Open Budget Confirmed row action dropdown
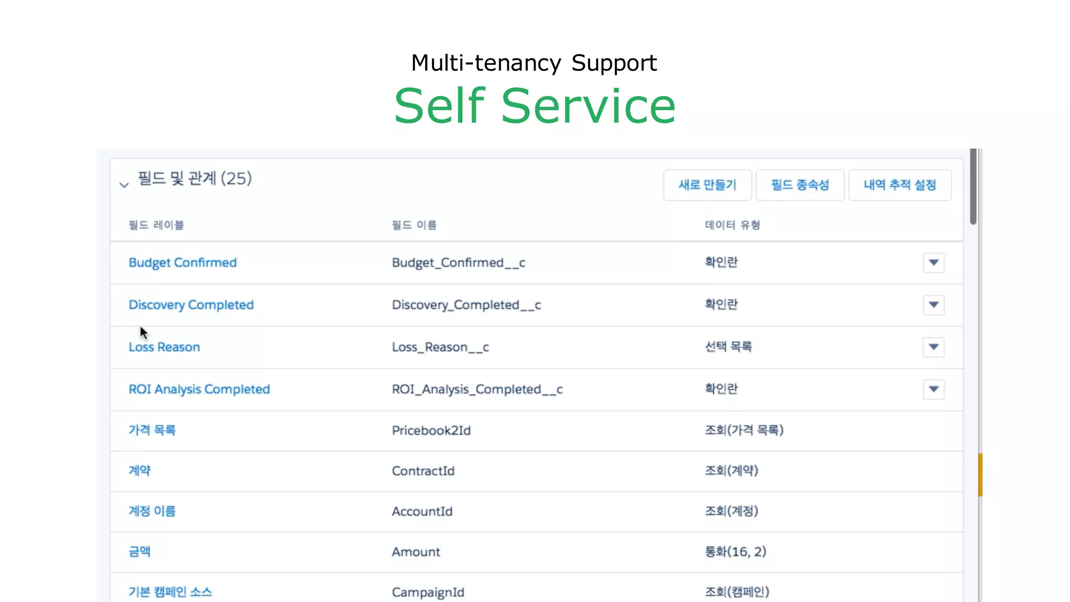The image size is (1070, 602). pos(934,263)
